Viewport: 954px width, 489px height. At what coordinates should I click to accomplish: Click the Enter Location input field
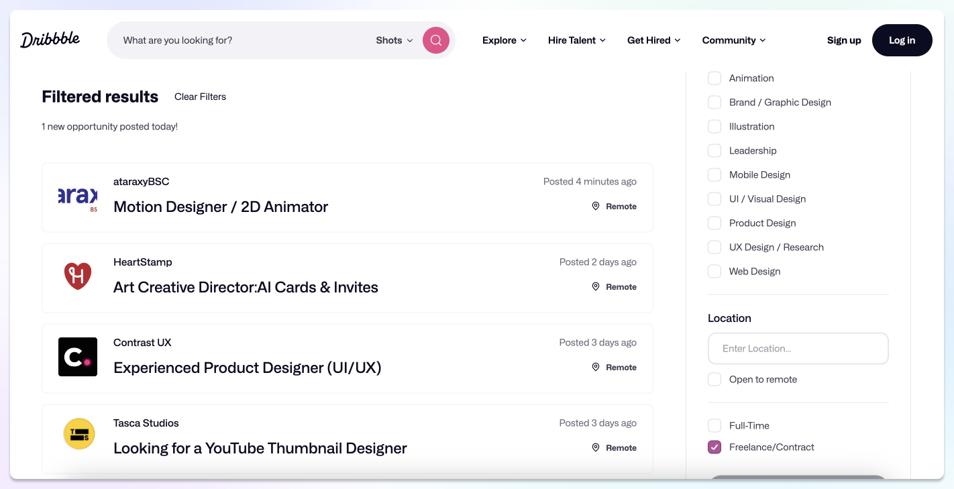coord(798,349)
